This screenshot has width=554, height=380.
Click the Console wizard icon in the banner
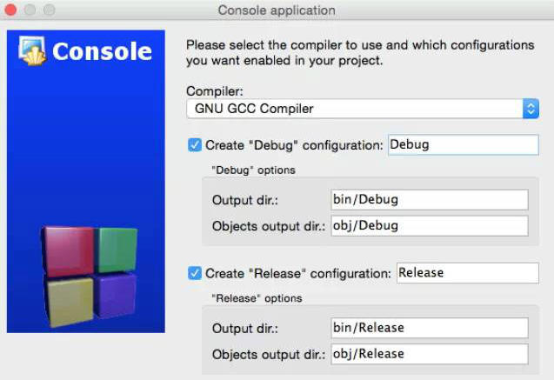tap(31, 50)
